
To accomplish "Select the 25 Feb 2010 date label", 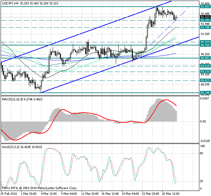I will pyautogui.click(x=9, y=193).
